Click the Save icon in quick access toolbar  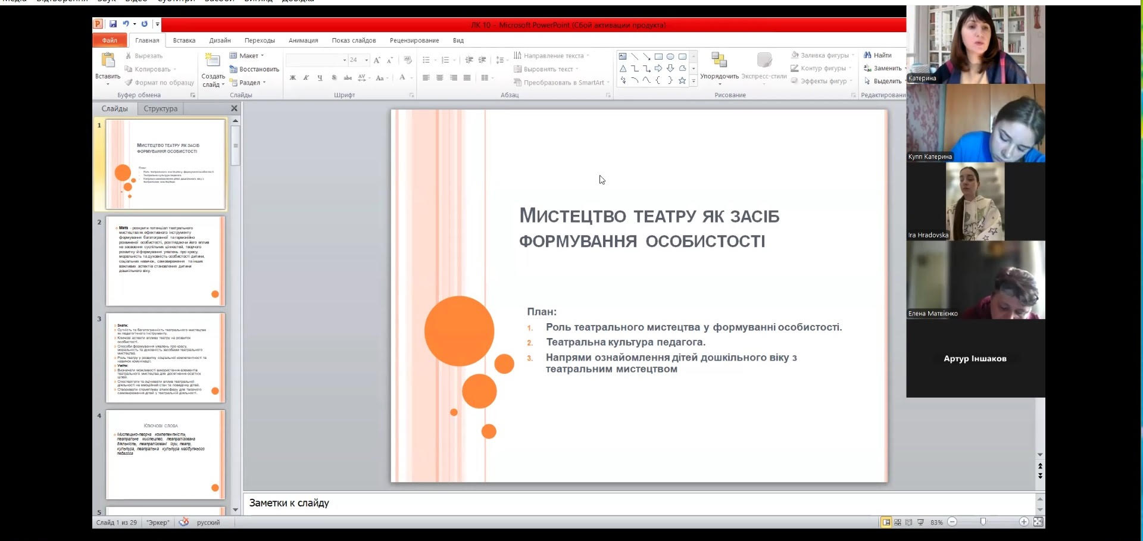[x=113, y=24]
